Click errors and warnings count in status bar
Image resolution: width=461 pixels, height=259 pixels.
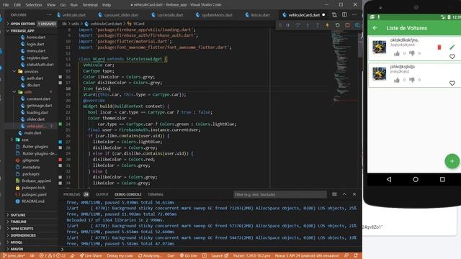click(x=53, y=256)
